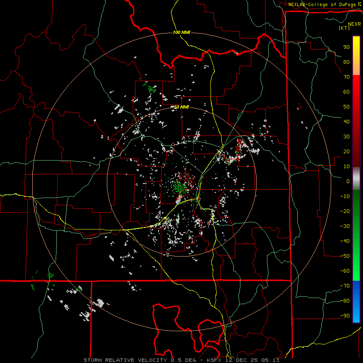Click the -20 value on velocity scale

click(345, 211)
